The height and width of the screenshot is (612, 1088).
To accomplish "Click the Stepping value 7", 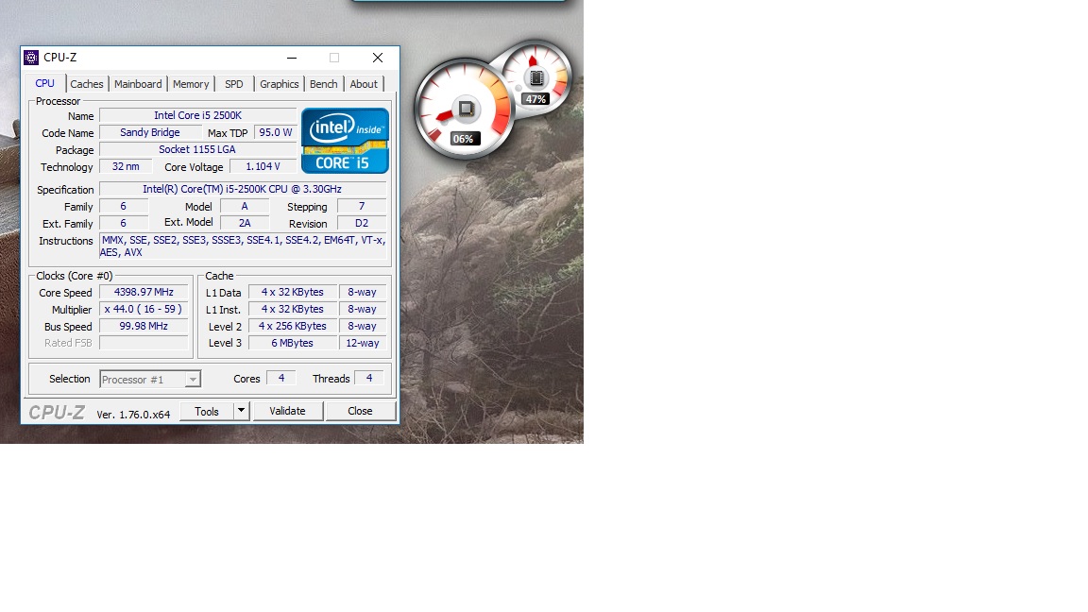I will click(x=362, y=206).
